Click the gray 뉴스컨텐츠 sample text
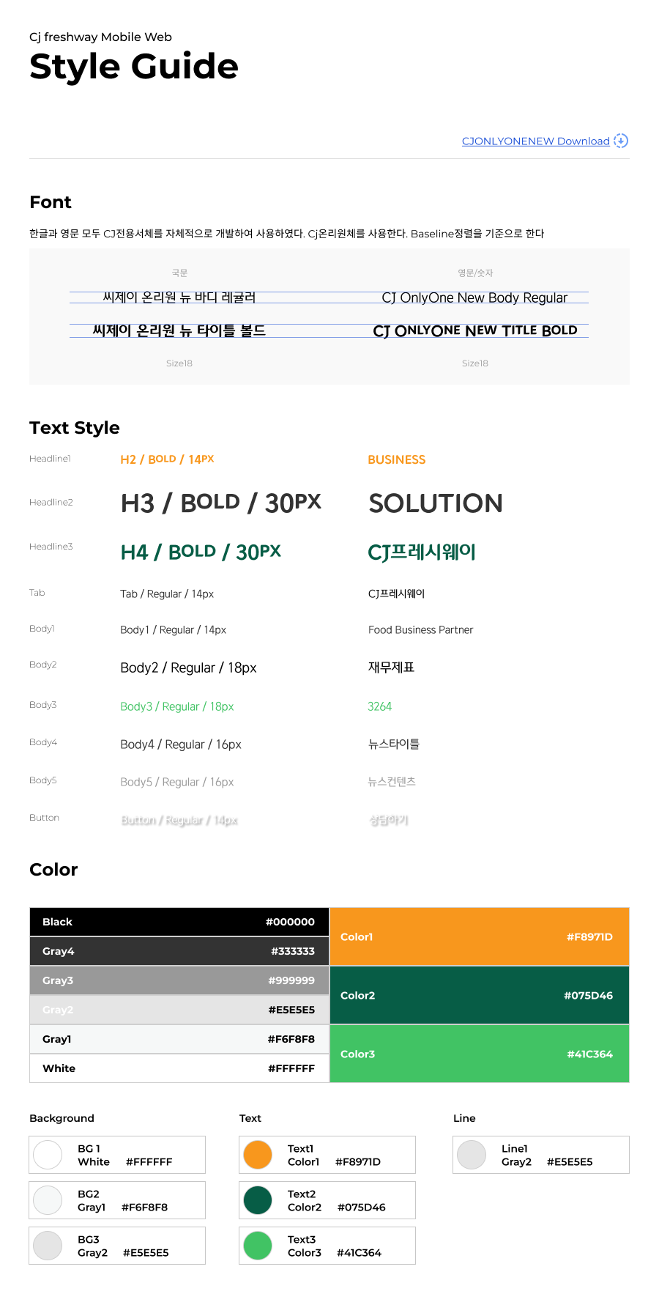 (392, 782)
